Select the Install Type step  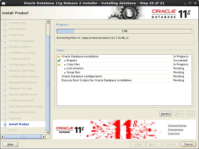tap(16, 35)
